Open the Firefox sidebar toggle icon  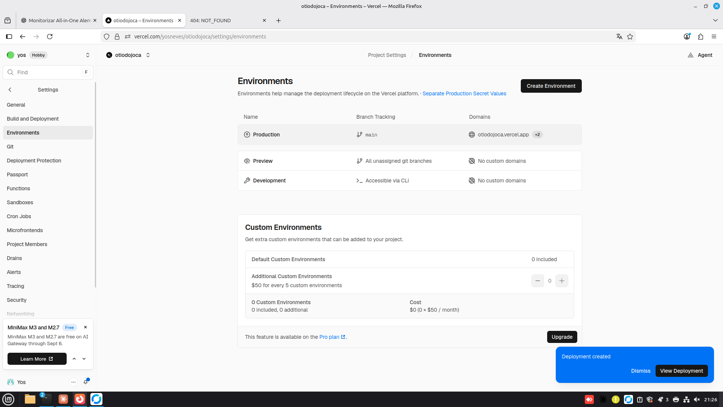coord(9,37)
